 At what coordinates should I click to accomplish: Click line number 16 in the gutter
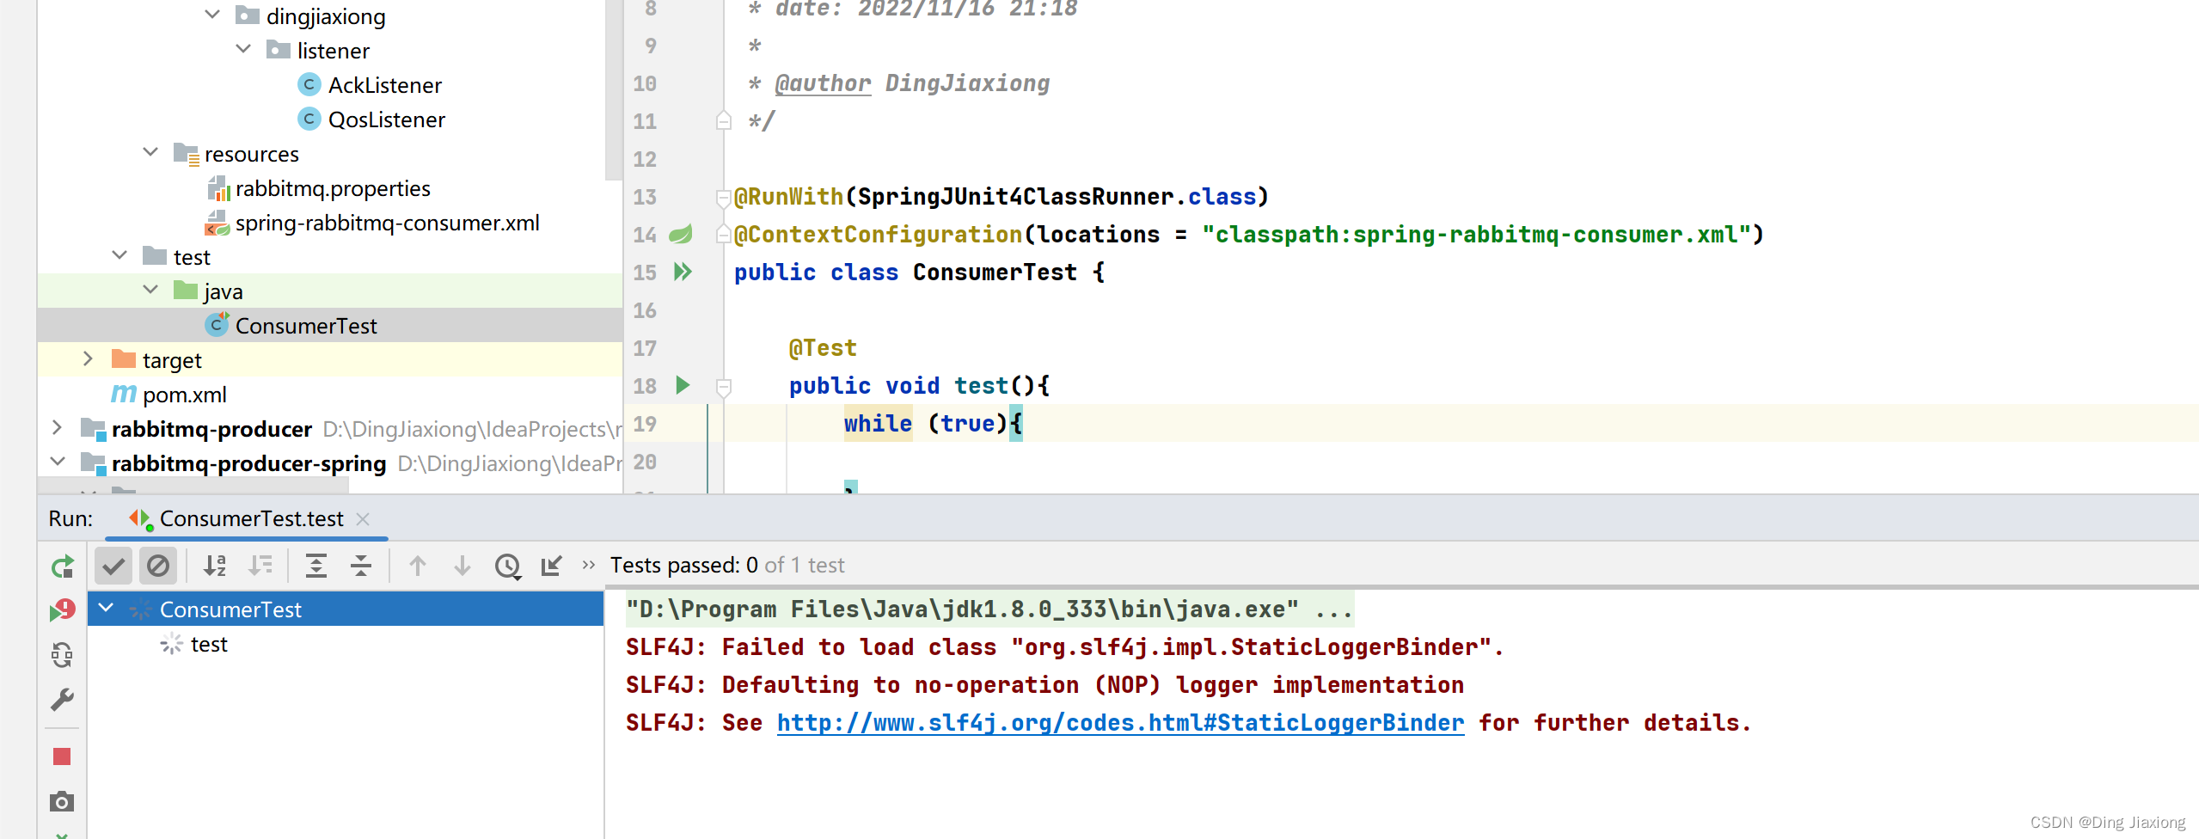645,310
